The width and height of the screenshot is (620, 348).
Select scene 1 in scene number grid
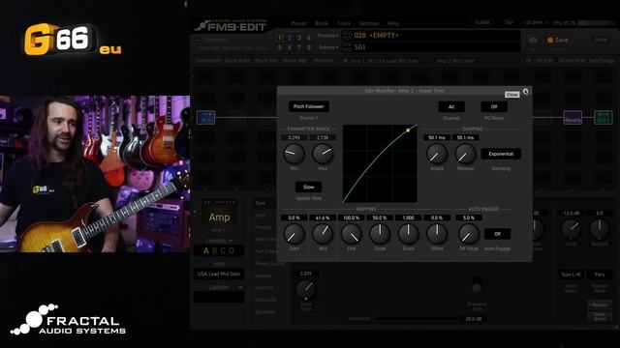pos(280,38)
